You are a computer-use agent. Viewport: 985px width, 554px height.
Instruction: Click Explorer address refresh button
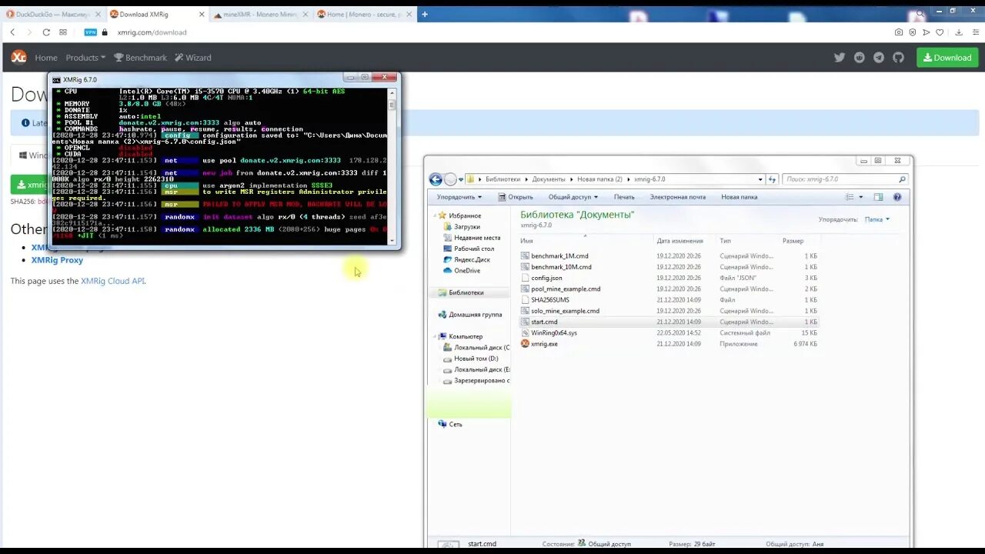773,179
